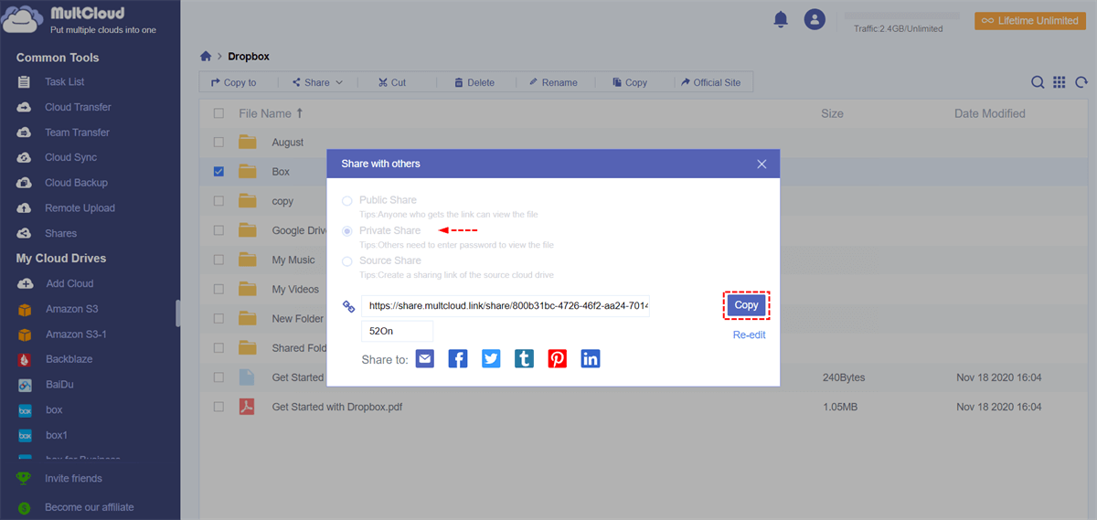Image resolution: width=1097 pixels, height=520 pixels.
Task: Click Copy in the file toolbar
Action: 630,82
